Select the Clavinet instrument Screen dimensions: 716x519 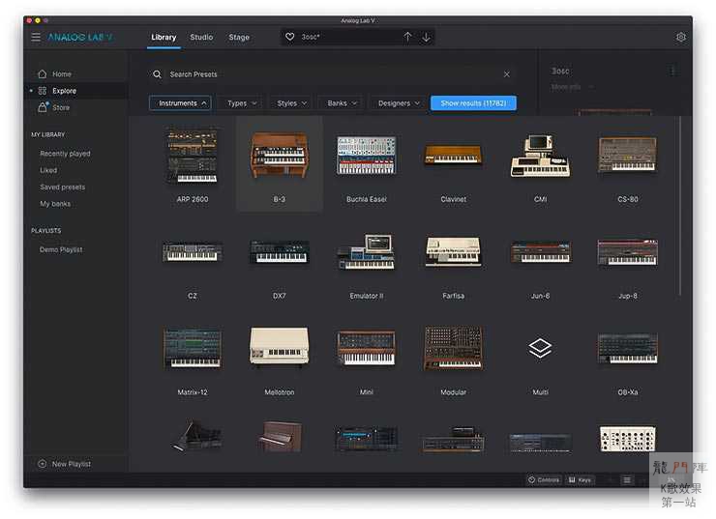(454, 164)
